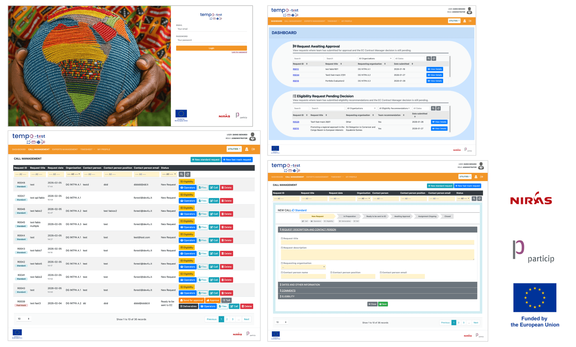Open the Eligibility button for request R0045
Image resolution: width=576 pixels, height=347 pixels.
(187, 221)
